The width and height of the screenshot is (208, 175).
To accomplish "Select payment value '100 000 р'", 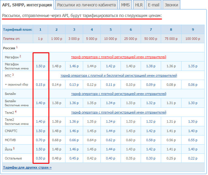I will tap(193, 39).
